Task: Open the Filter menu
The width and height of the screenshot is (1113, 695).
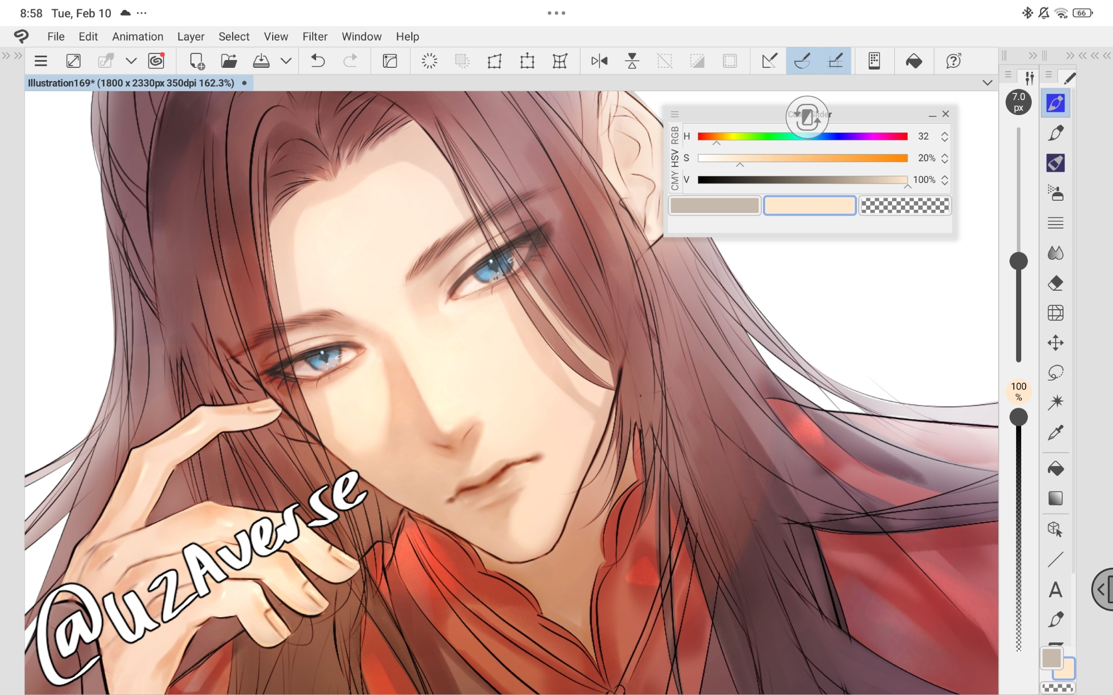Action: (x=314, y=37)
